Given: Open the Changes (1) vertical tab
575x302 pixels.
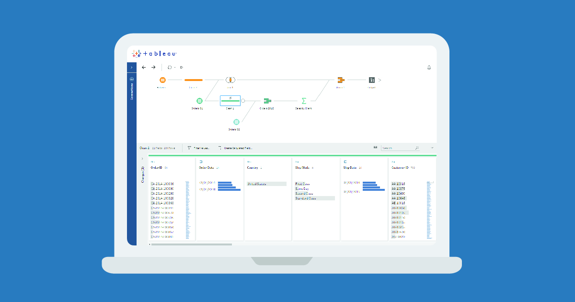Looking at the screenshot, I should point(142,174).
